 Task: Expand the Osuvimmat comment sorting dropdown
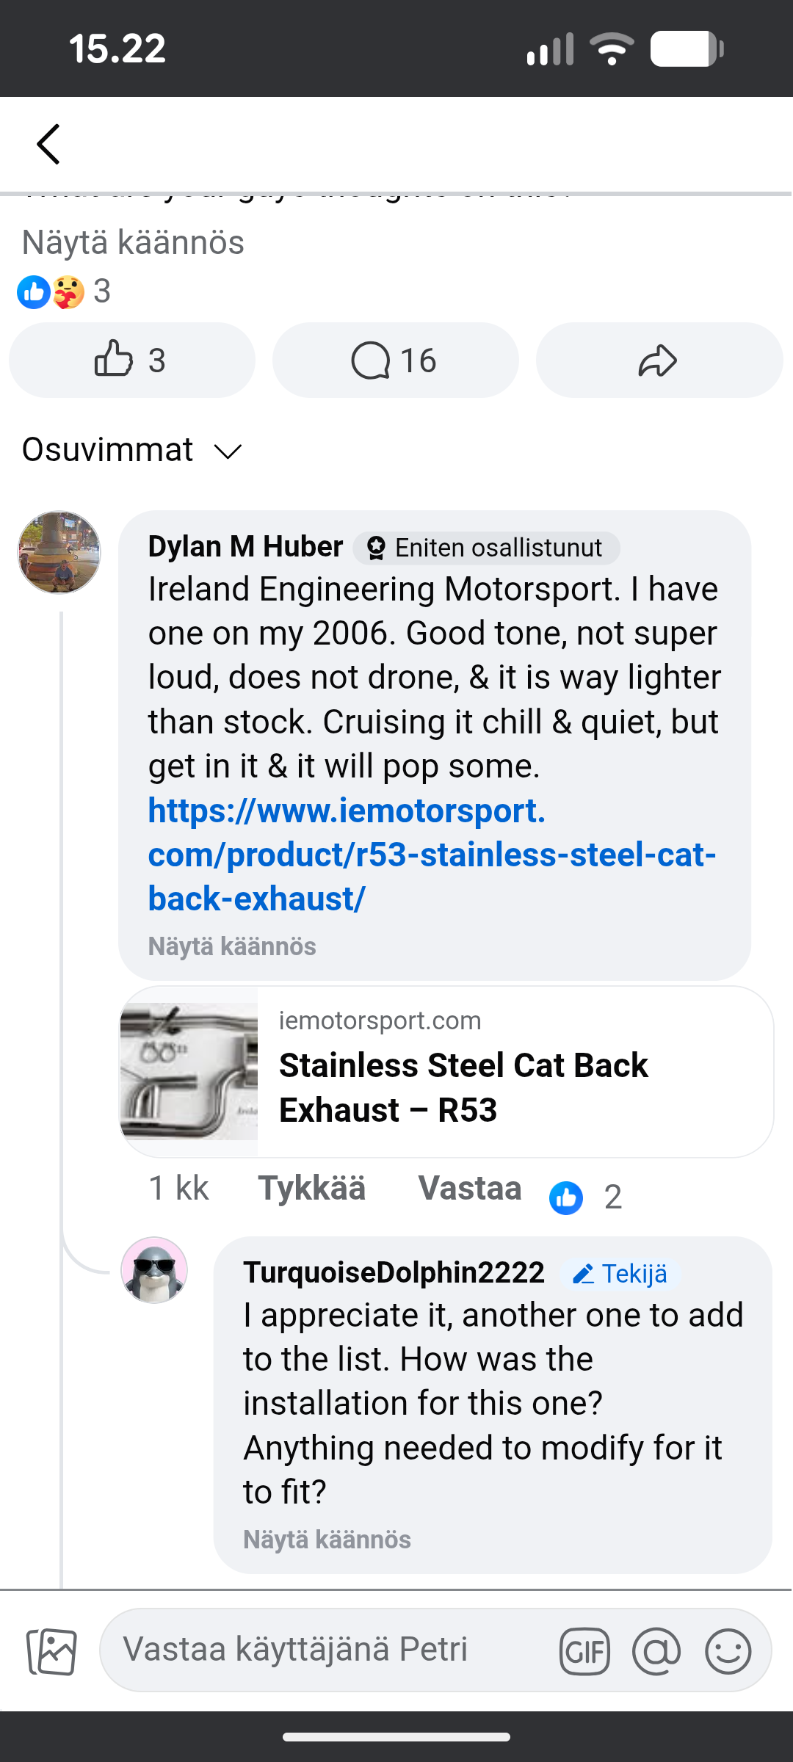(132, 450)
